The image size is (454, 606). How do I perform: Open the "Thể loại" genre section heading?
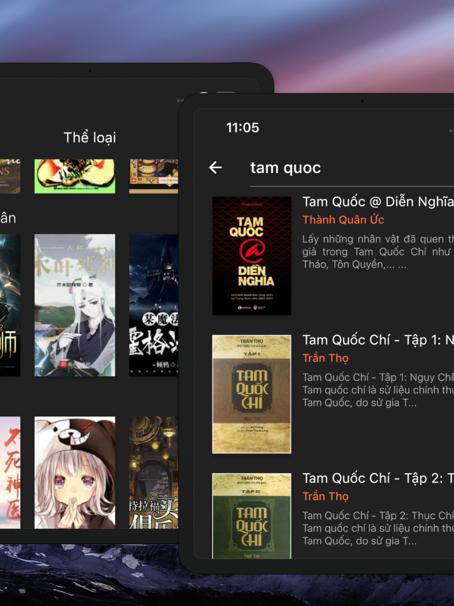pos(90,137)
